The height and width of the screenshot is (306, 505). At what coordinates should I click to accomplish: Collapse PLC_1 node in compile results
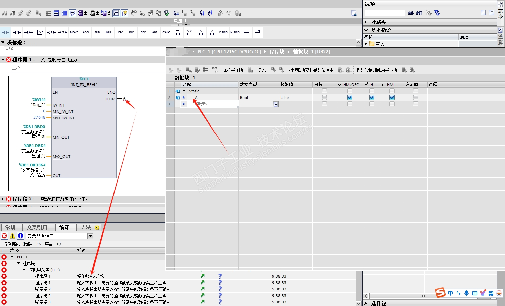12,257
